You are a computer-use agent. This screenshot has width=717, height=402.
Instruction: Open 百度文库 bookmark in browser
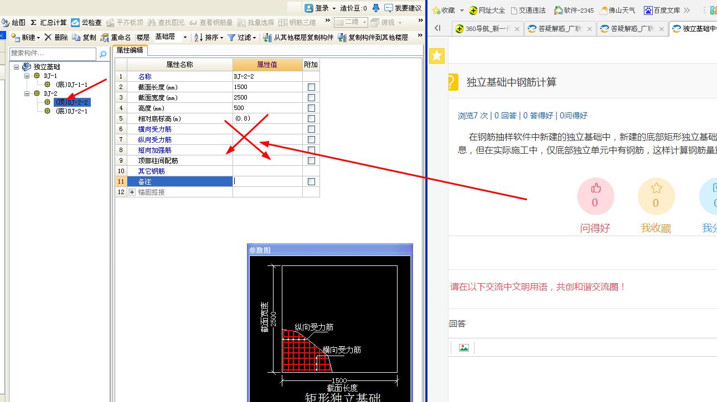pos(662,10)
